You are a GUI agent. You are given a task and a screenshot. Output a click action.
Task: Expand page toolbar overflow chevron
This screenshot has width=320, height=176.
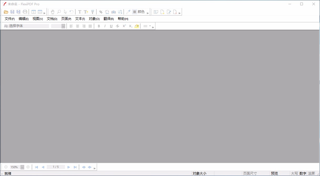tap(180, 13)
